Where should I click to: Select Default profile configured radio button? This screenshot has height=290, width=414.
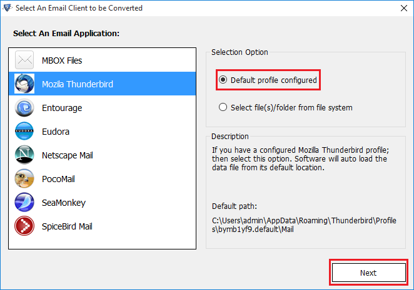point(223,80)
